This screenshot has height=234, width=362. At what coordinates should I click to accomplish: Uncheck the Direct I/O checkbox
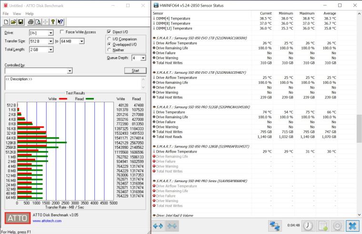coord(109,32)
